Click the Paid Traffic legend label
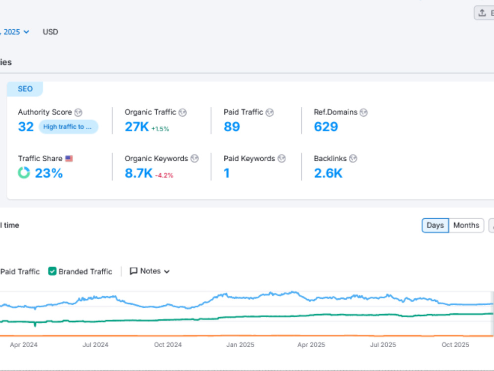 tap(20, 271)
